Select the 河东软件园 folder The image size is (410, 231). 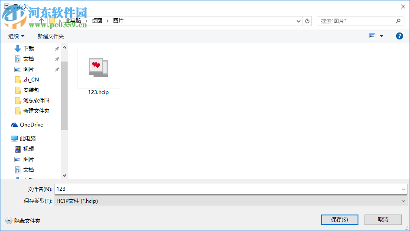point(36,101)
